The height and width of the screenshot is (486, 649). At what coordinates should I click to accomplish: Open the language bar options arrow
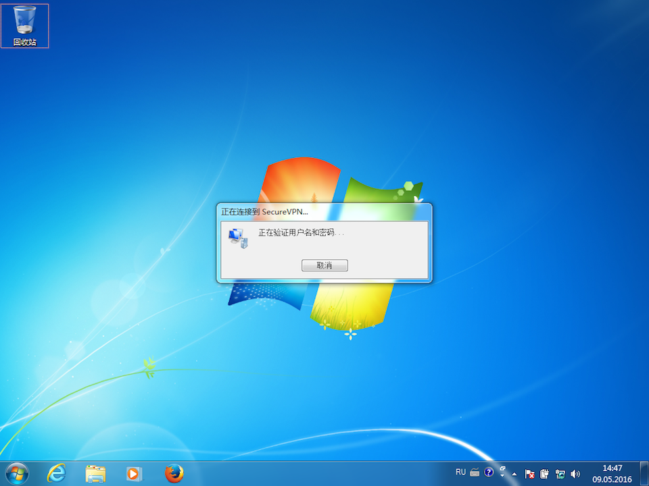[x=502, y=477]
